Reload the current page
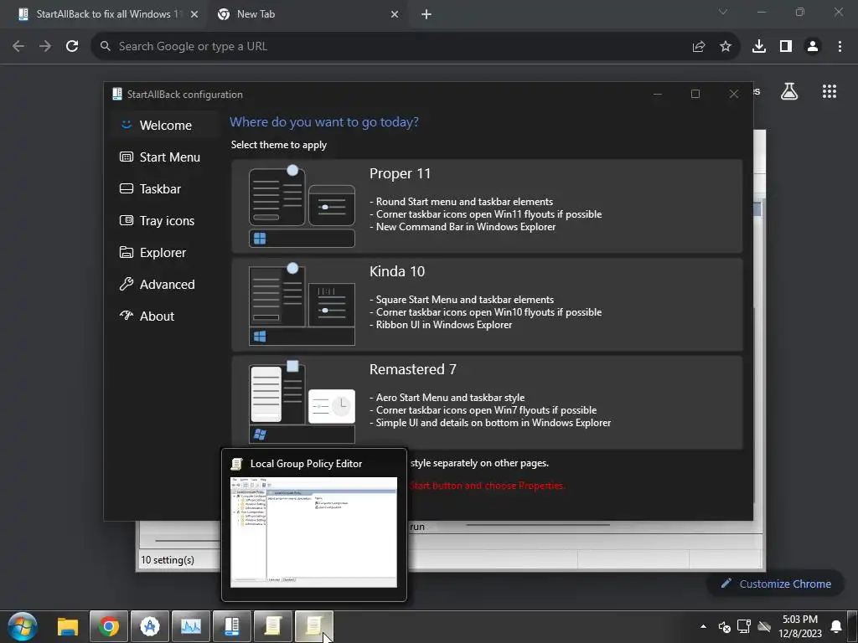The width and height of the screenshot is (858, 643). pyautogui.click(x=72, y=47)
